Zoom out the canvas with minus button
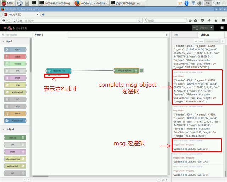Screen dimensions: 227x182 [x=159, y=180]
